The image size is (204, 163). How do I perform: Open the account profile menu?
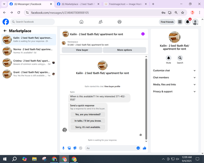pyautogui.click(x=195, y=22)
